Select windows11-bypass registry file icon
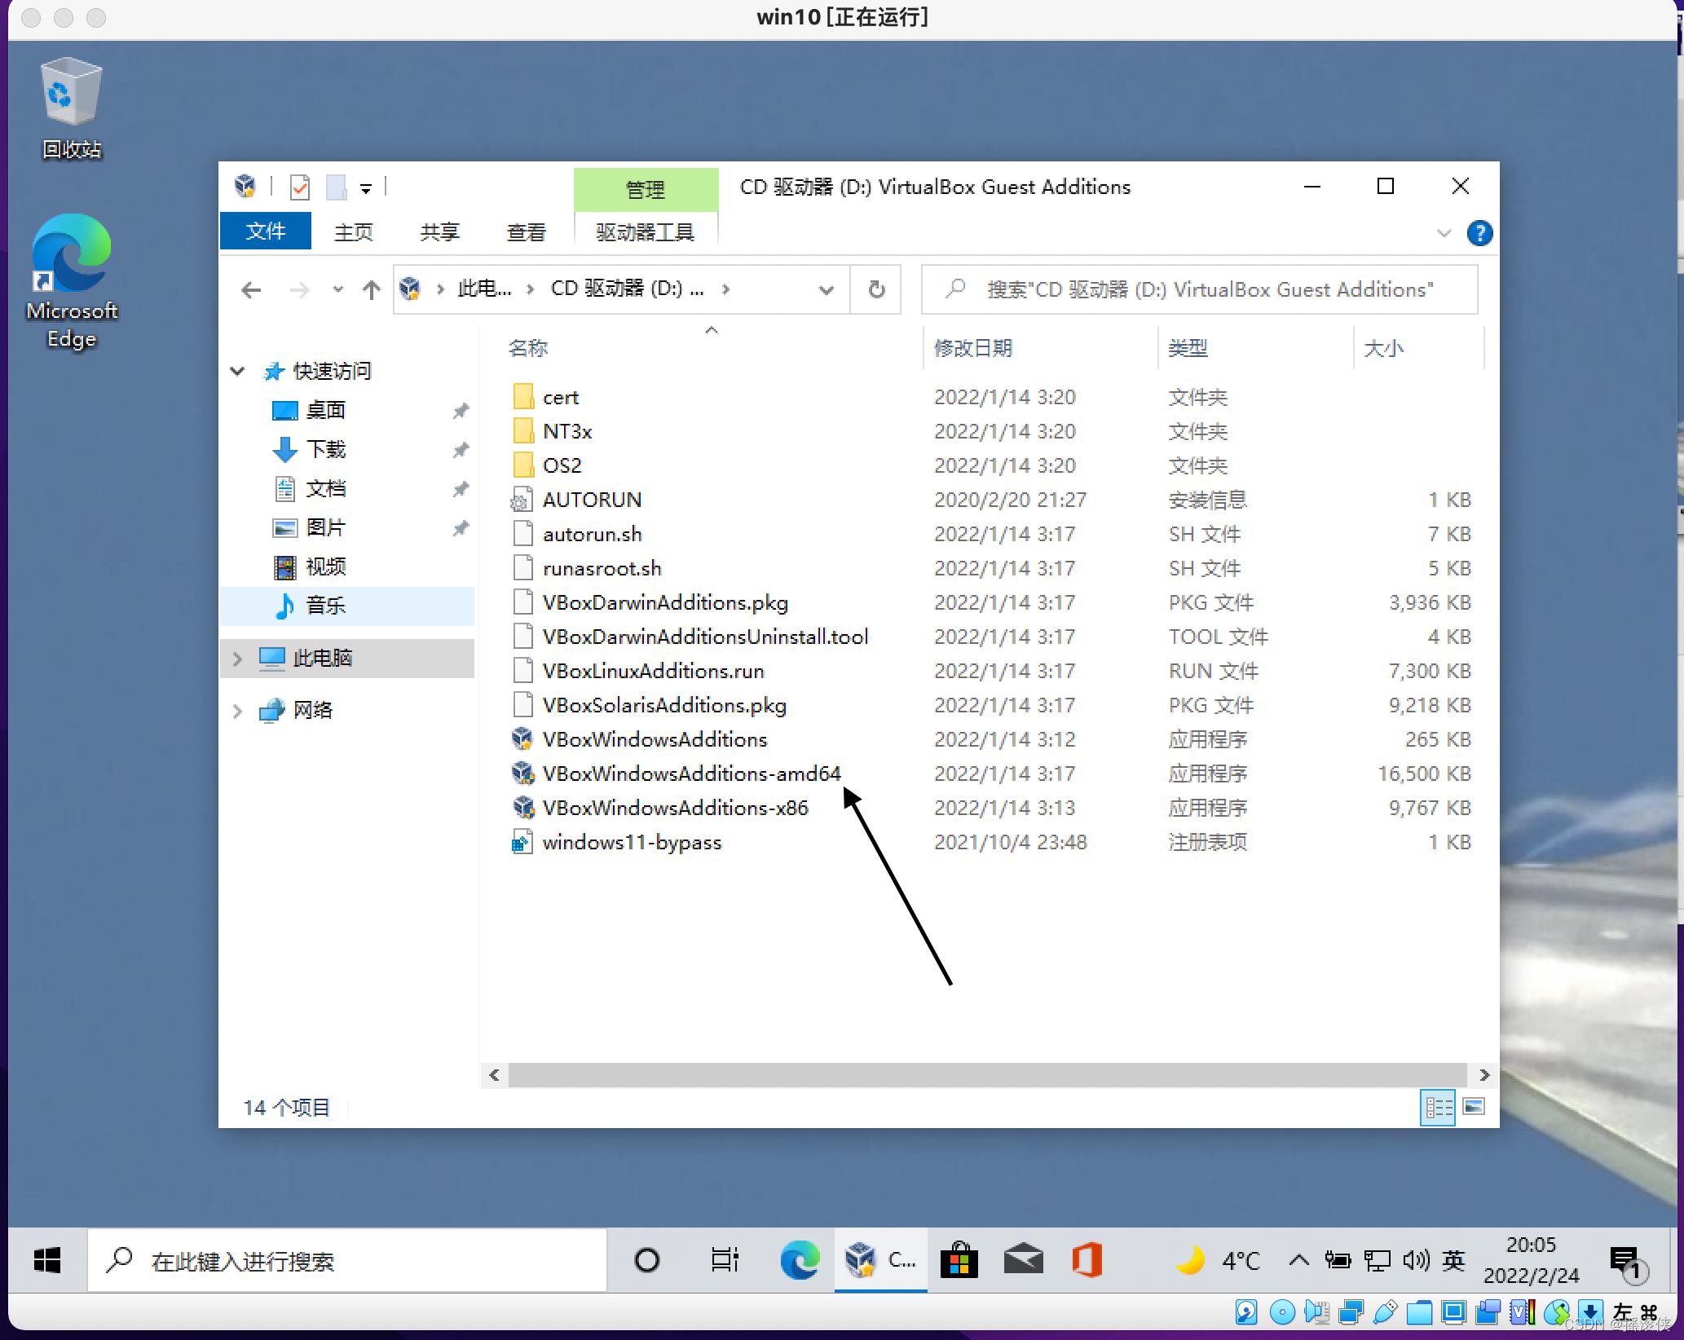Screen dimensions: 1684x1340 pos(522,842)
